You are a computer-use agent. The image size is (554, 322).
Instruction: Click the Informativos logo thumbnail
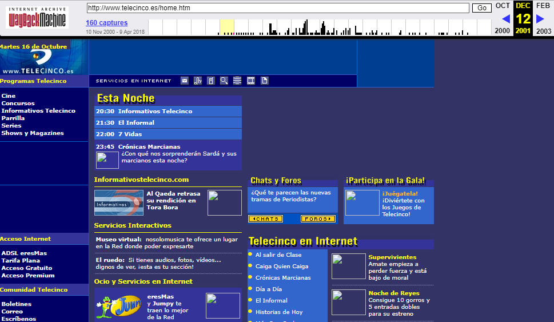119,203
